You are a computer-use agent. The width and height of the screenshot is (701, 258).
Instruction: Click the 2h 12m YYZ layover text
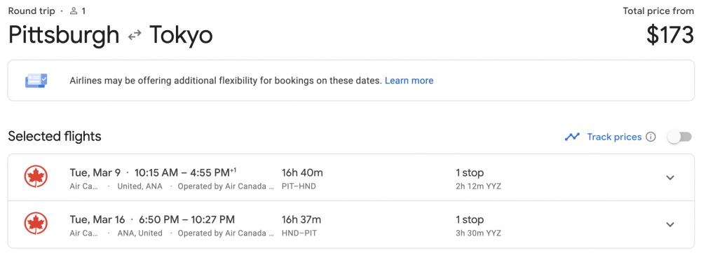click(478, 186)
